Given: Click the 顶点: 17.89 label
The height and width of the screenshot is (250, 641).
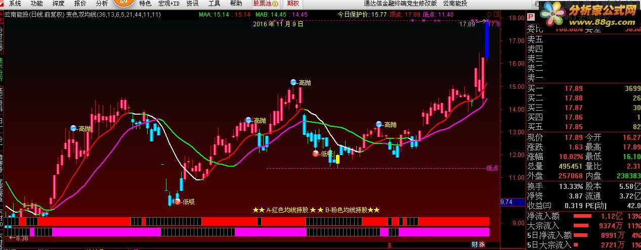Looking at the screenshot, I should click(x=405, y=15).
